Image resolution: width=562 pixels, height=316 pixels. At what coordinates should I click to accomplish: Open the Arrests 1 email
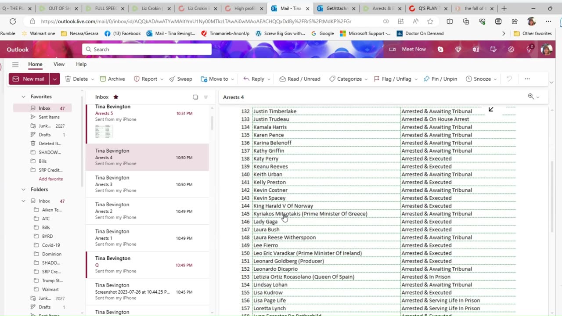tap(147, 238)
